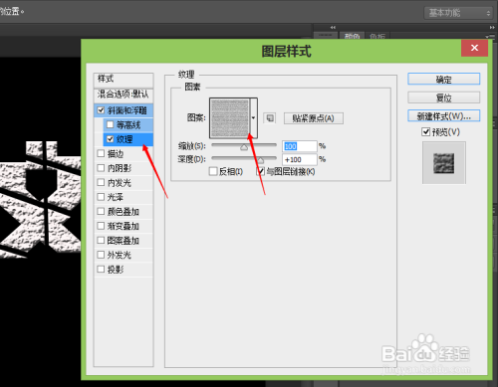Enable the 投影 checkbox
Viewport: 498px width, 387px height.
101,269
